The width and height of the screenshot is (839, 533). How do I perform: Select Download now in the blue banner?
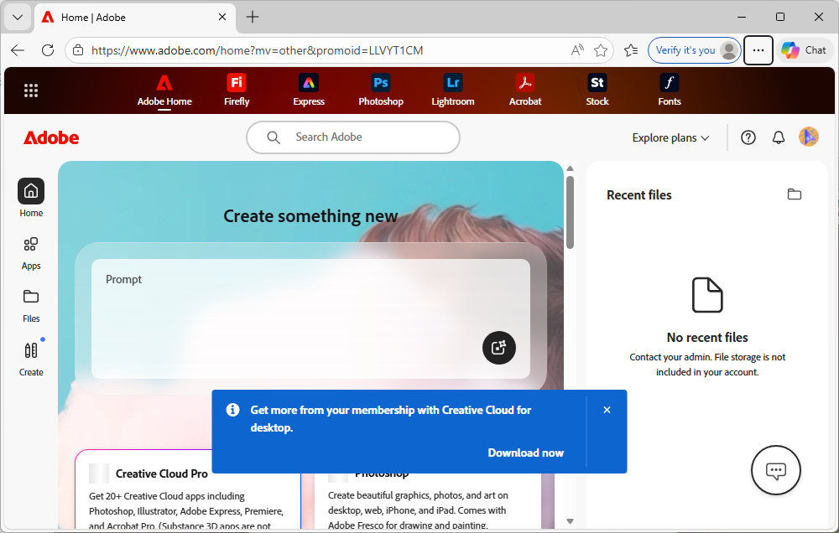[x=526, y=453]
